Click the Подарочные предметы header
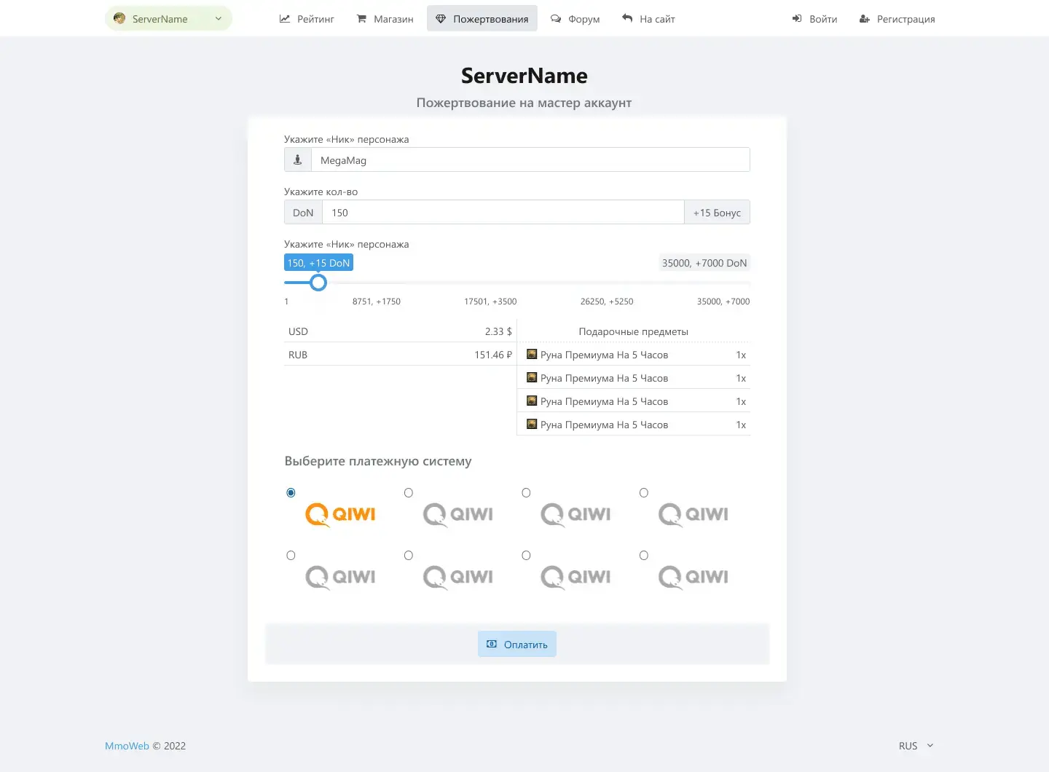This screenshot has height=772, width=1049. pyautogui.click(x=634, y=331)
